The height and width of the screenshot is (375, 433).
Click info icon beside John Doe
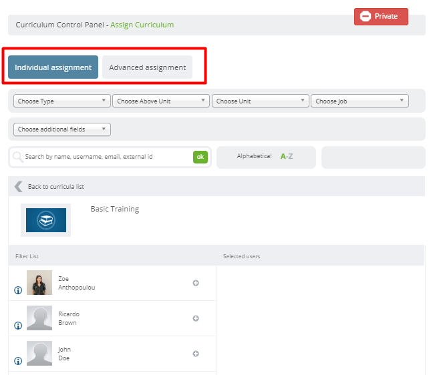coord(18,361)
